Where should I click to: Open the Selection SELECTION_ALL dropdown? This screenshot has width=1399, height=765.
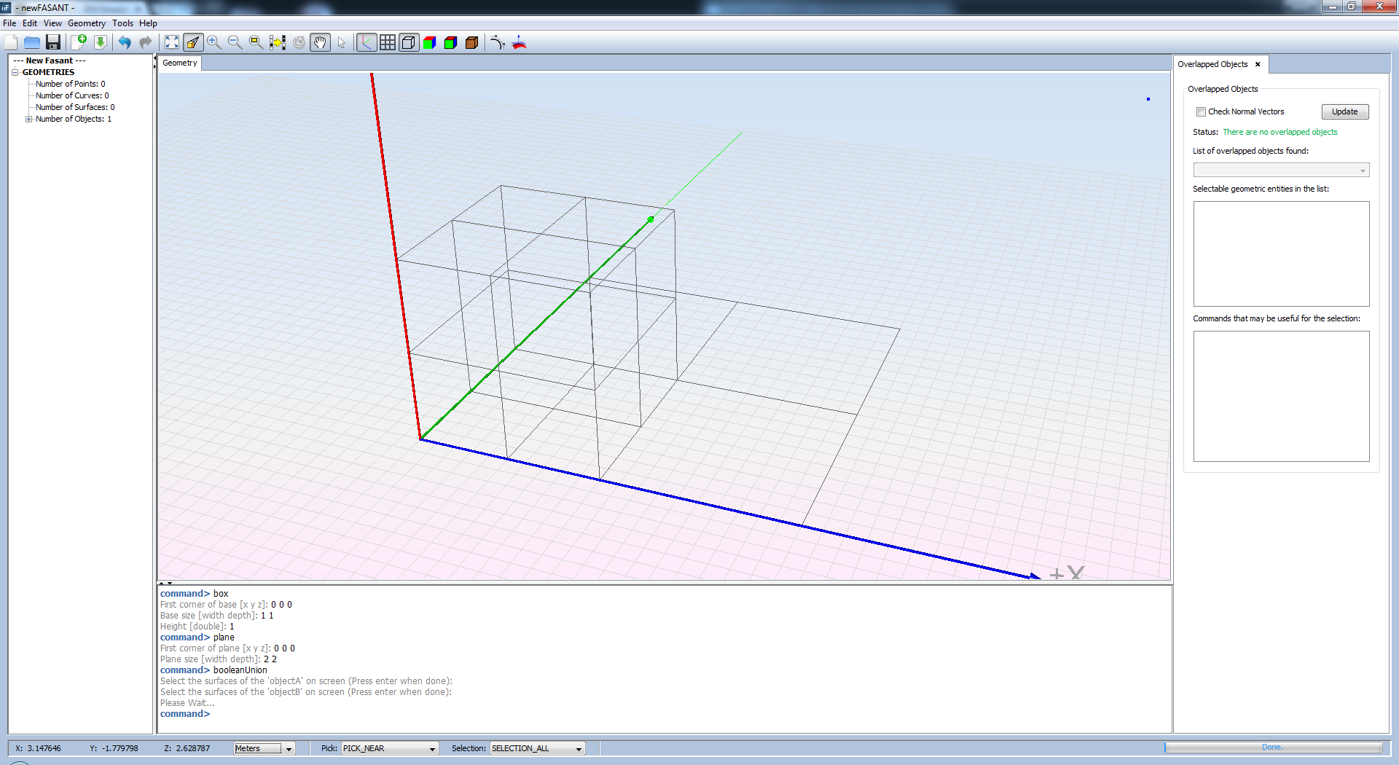coord(537,748)
